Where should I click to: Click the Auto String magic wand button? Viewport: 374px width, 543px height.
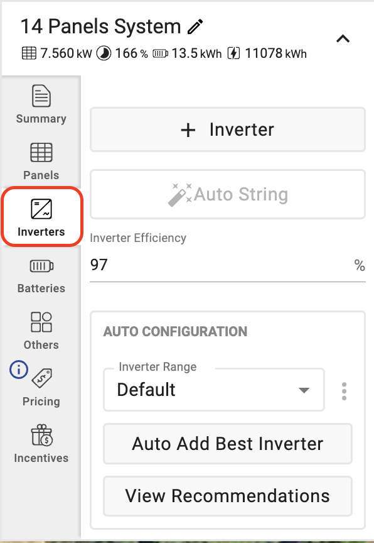(x=228, y=194)
